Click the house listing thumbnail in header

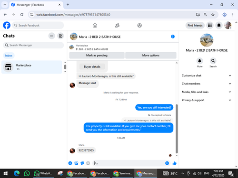(x=74, y=37)
